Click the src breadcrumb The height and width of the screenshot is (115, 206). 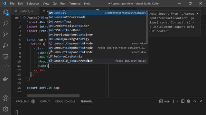17,18
